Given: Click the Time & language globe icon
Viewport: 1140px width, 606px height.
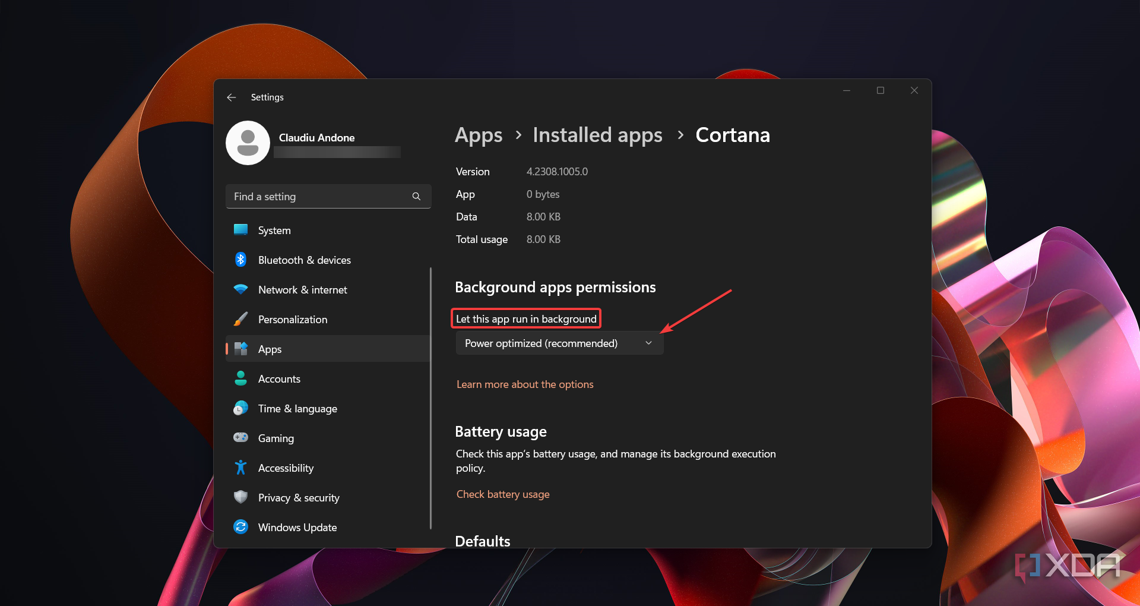Looking at the screenshot, I should click(x=240, y=408).
